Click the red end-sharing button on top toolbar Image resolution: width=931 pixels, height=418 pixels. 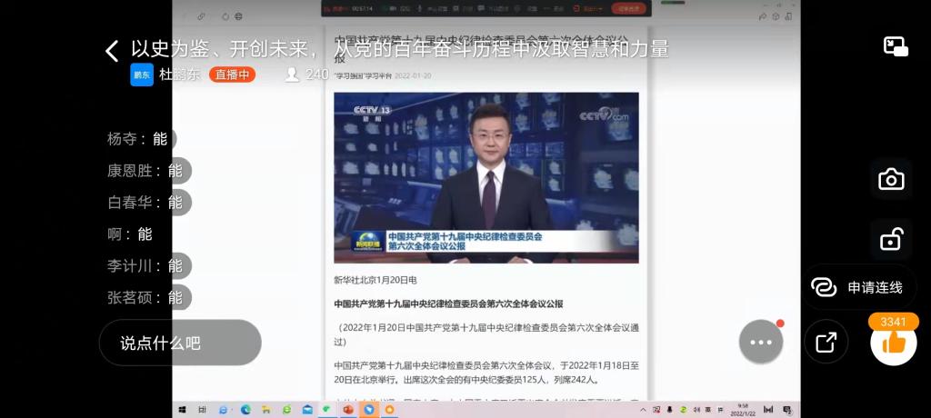click(629, 8)
